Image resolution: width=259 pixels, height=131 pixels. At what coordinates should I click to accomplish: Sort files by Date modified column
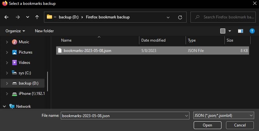tap(154, 40)
